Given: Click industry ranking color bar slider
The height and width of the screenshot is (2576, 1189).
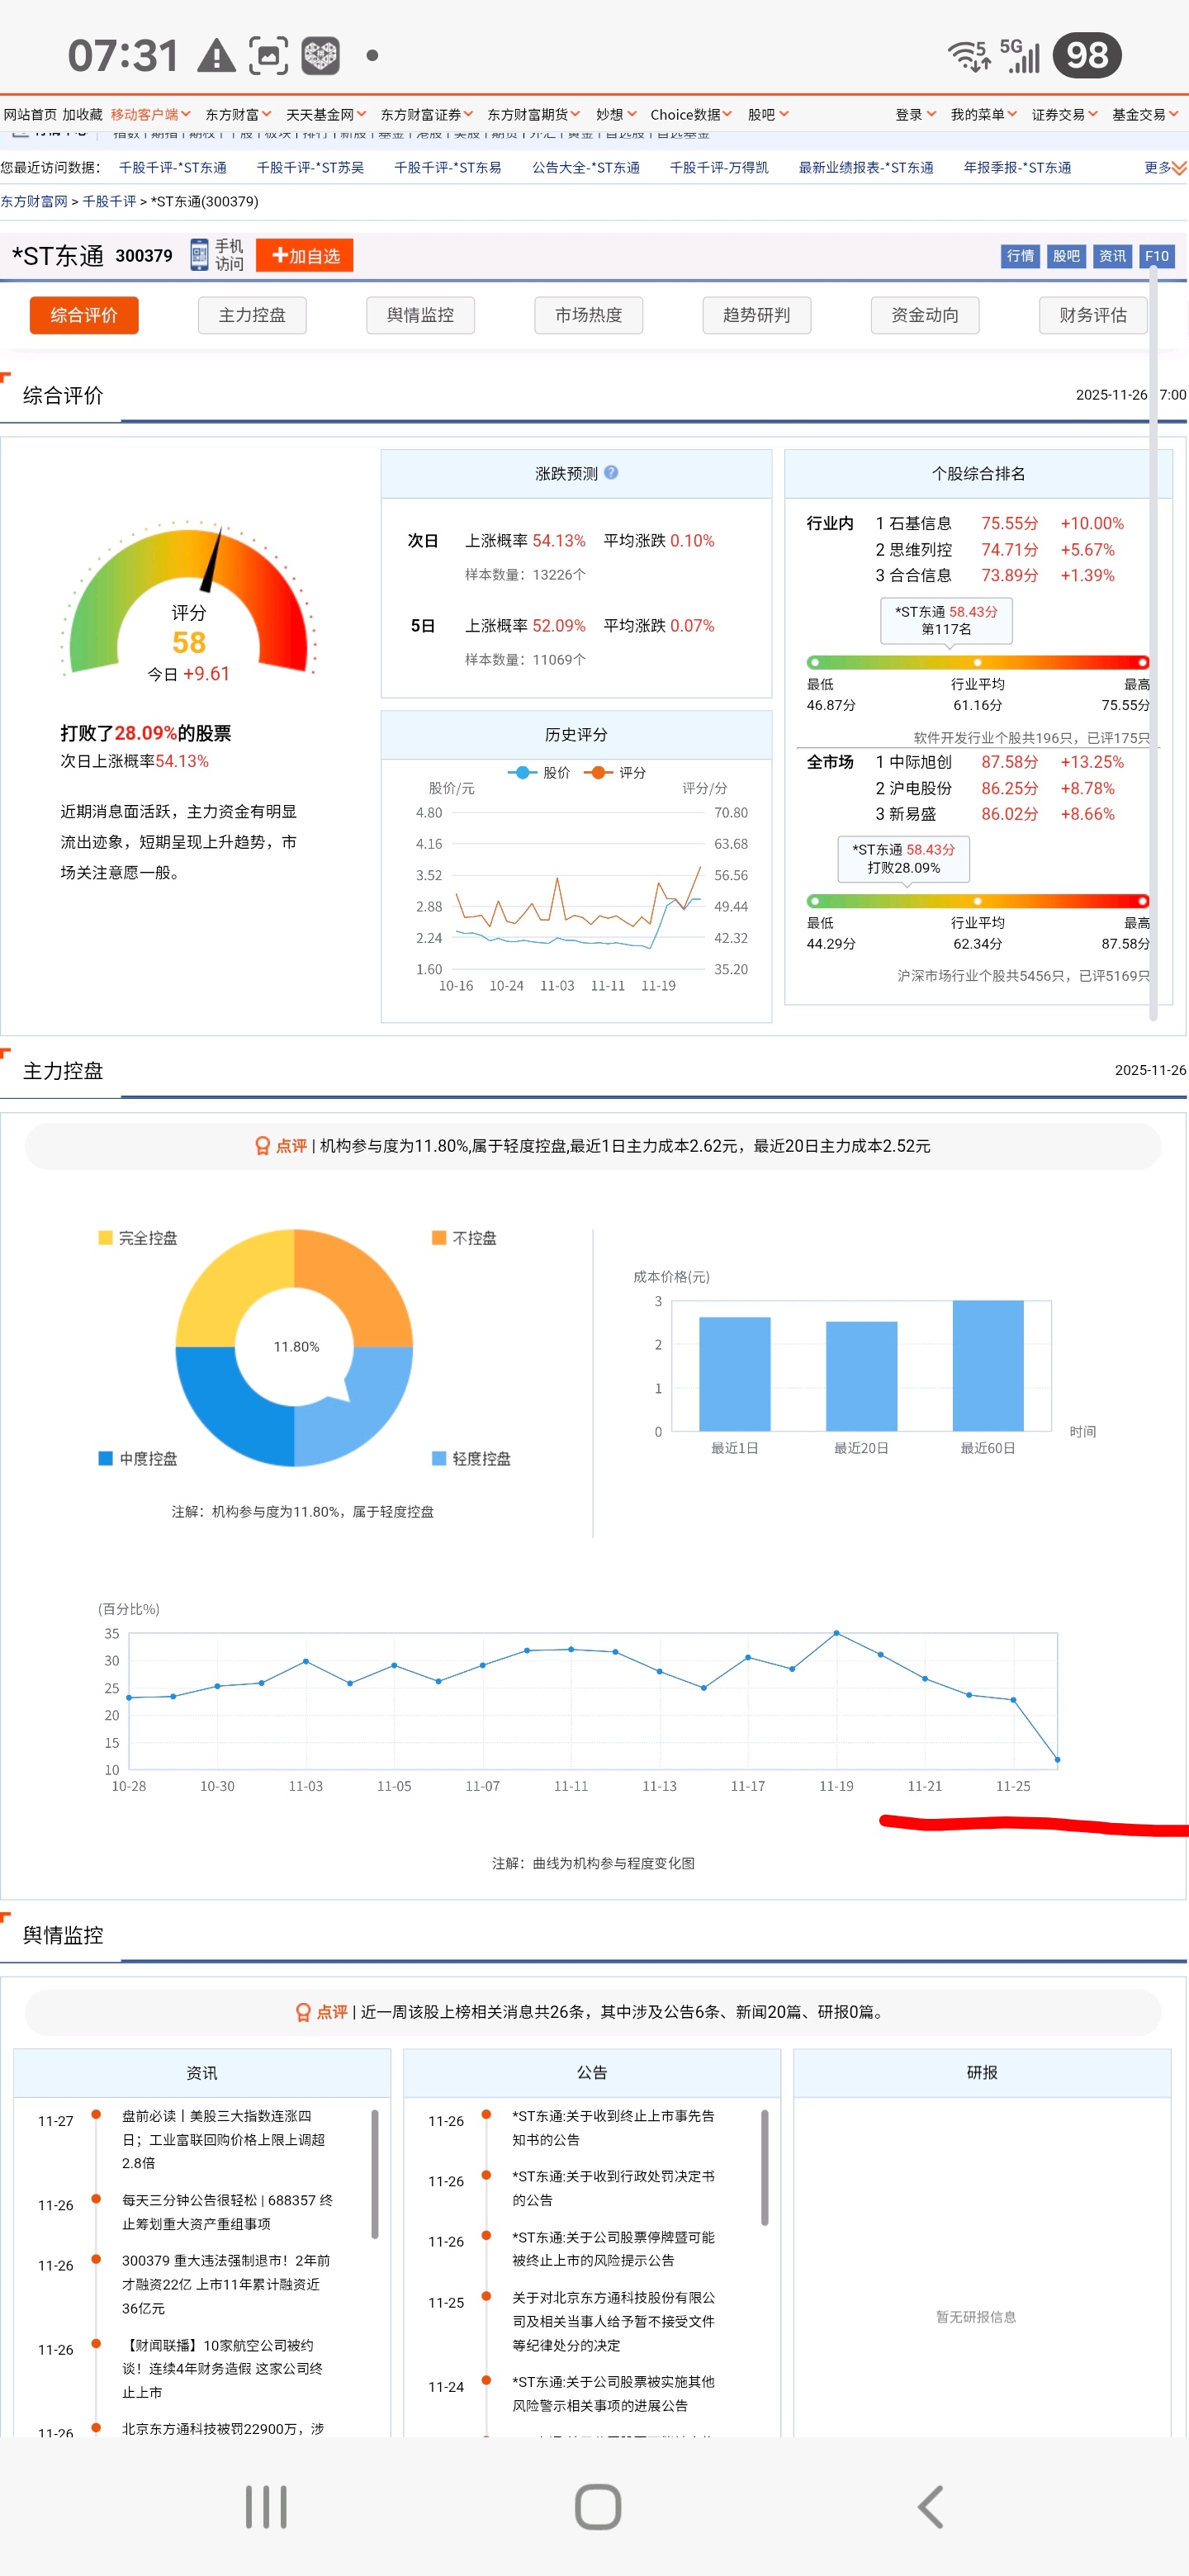Looking at the screenshot, I should pos(978,662).
